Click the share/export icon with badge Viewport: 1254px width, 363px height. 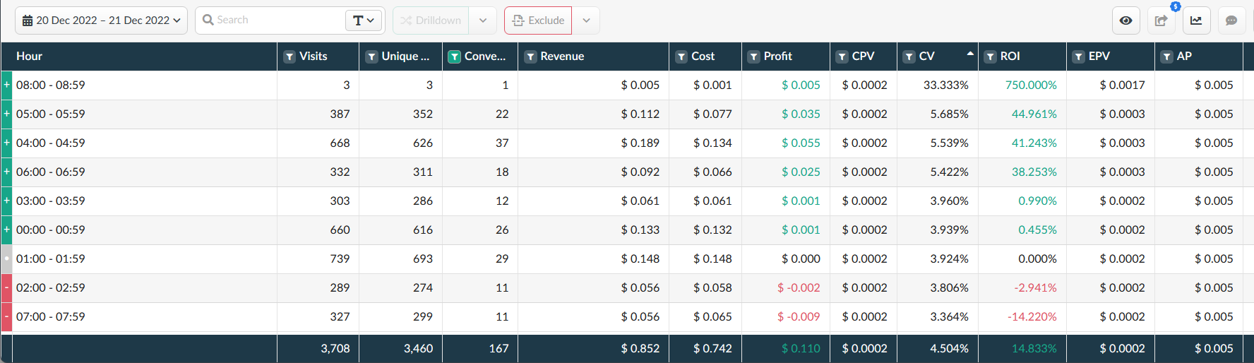pyautogui.click(x=1161, y=20)
